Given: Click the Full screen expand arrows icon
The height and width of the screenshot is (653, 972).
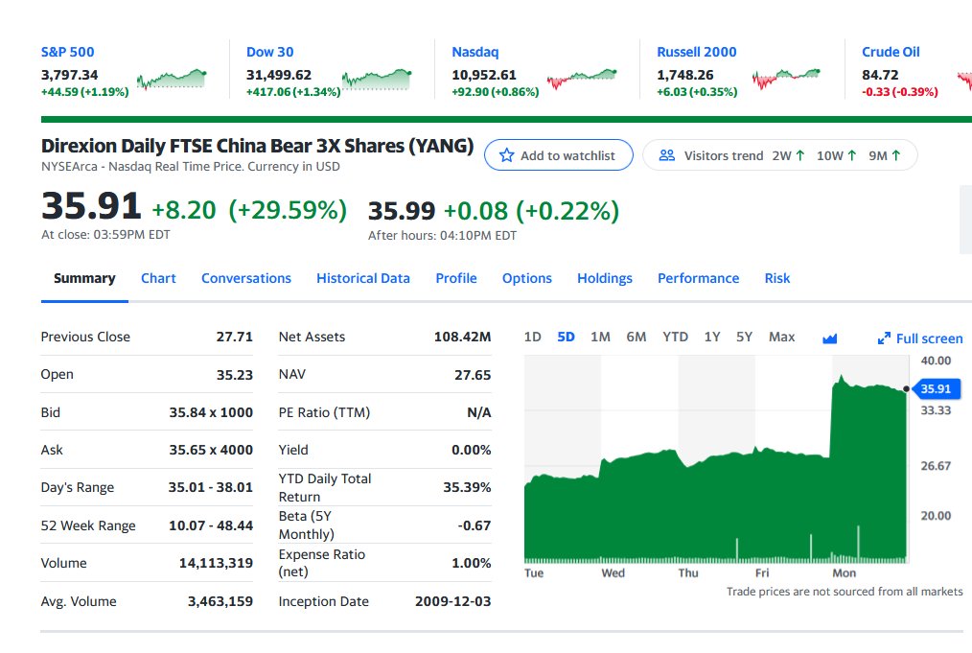Looking at the screenshot, I should tap(884, 338).
